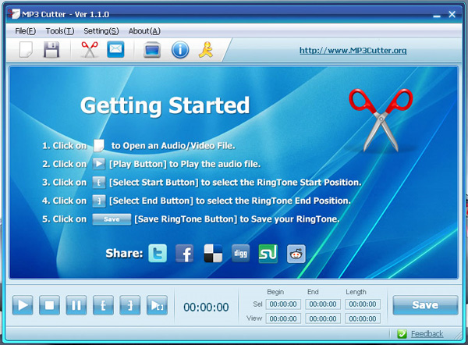Screen dimensions: 468x345
Task: Click the end bracket icon in step 4
Action: [x=99, y=201]
